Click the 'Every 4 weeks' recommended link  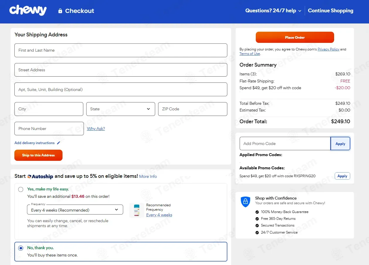pyautogui.click(x=159, y=215)
